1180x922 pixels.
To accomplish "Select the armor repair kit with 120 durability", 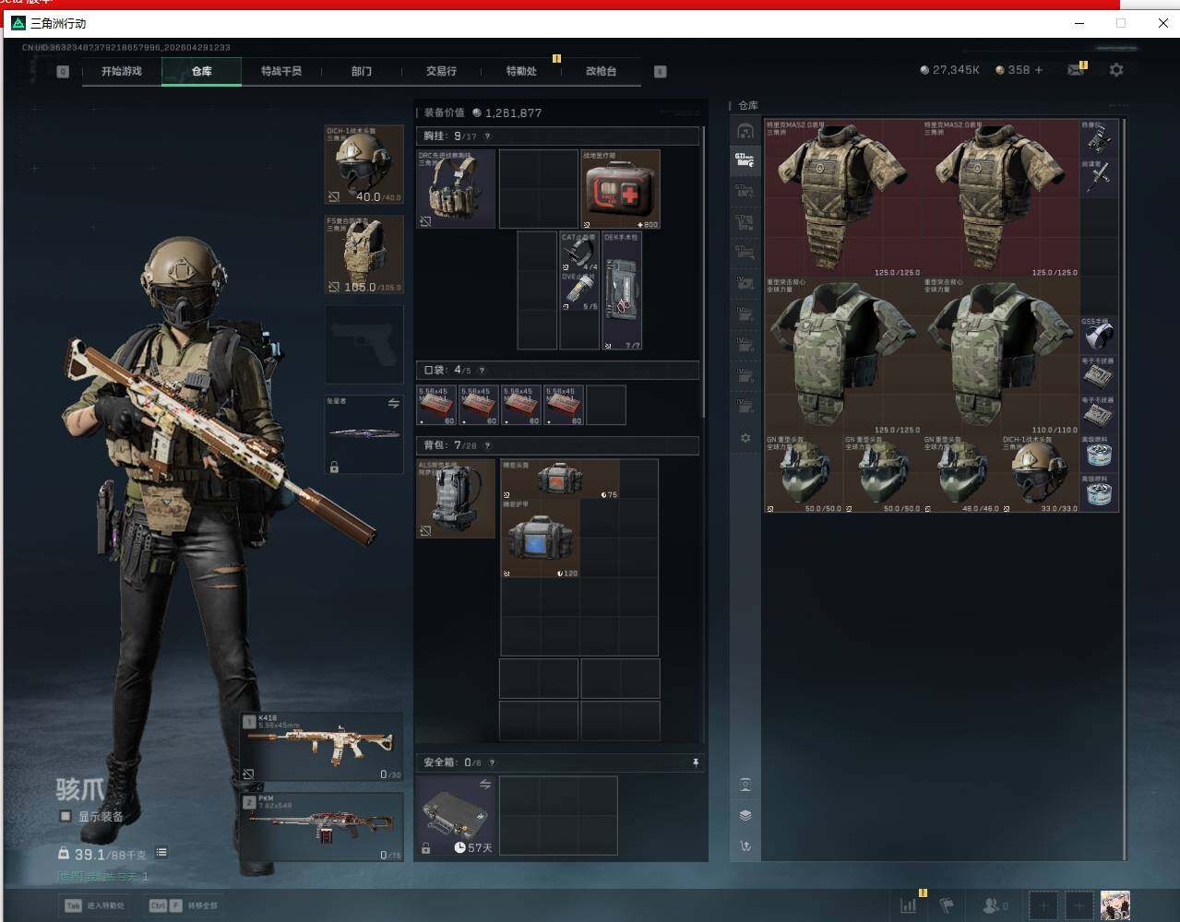I will [541, 539].
